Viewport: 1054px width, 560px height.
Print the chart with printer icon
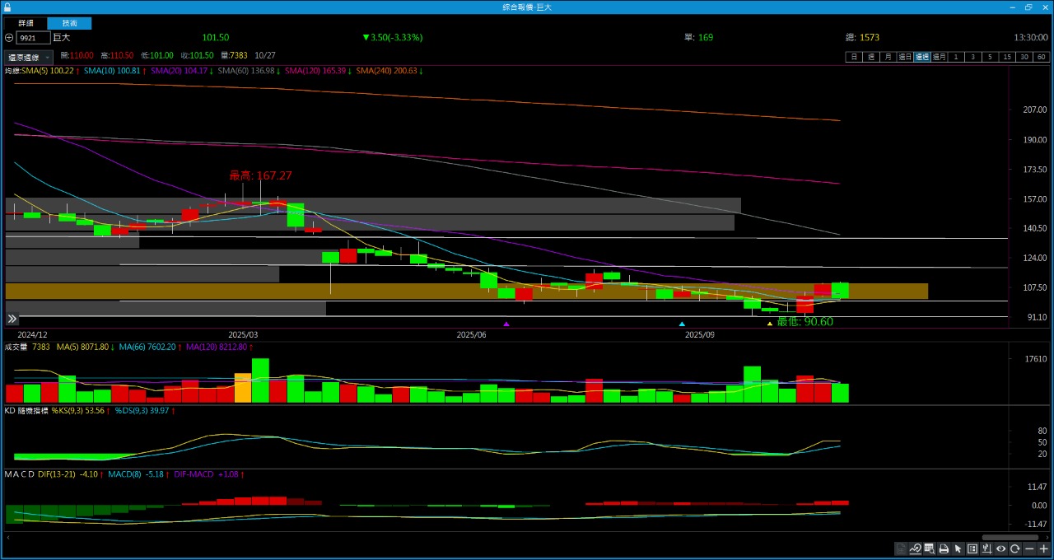[x=944, y=548]
